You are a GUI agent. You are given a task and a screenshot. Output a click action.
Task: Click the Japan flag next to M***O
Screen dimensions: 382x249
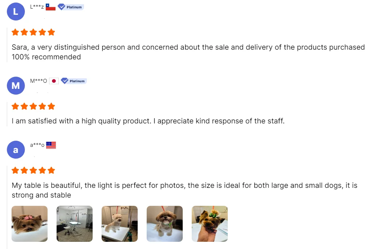(54, 81)
